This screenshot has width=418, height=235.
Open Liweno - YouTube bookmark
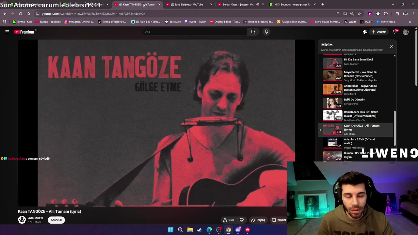[48, 22]
